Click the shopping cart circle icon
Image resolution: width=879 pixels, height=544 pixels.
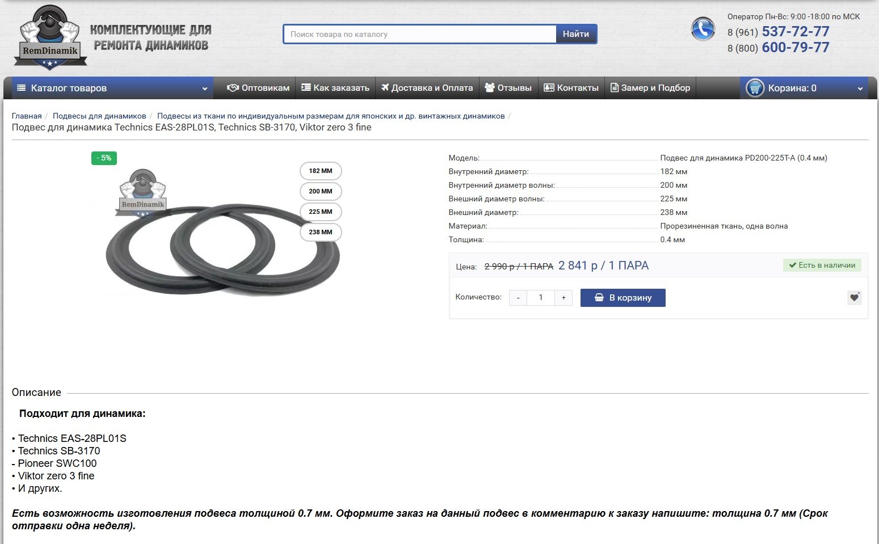pyautogui.click(x=755, y=88)
